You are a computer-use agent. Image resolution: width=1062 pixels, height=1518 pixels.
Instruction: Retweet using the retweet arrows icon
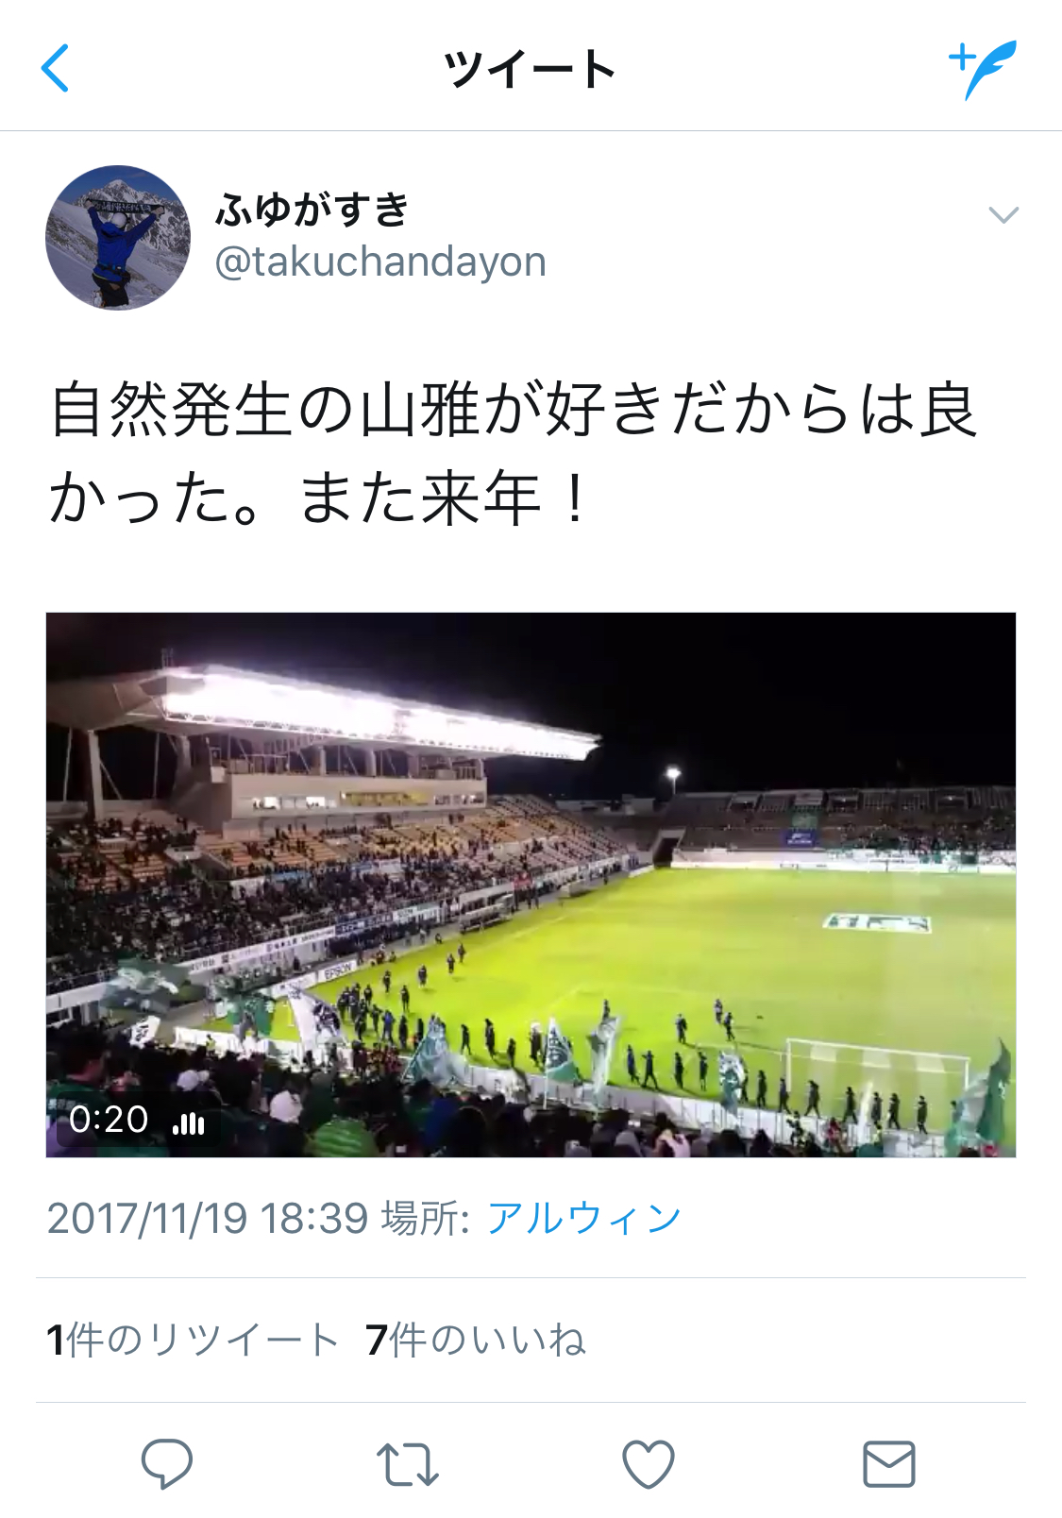[407, 1464]
